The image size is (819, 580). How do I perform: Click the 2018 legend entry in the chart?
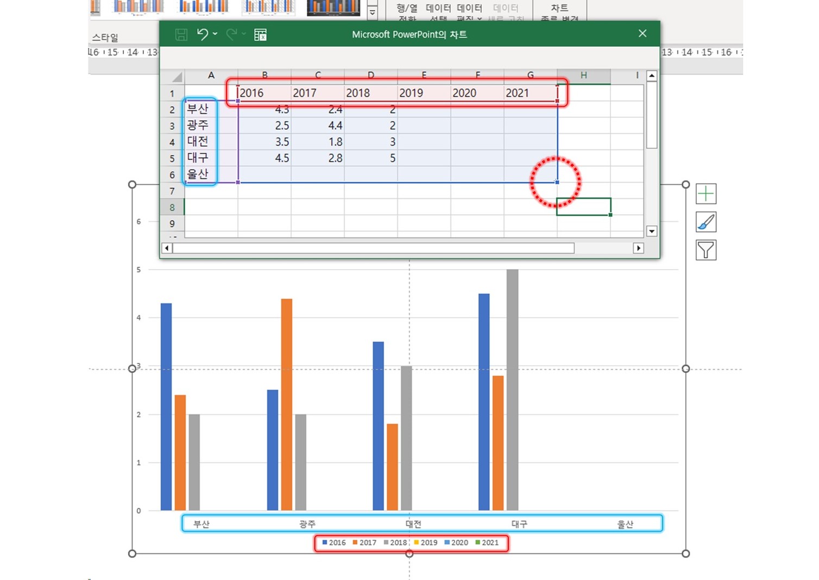395,542
